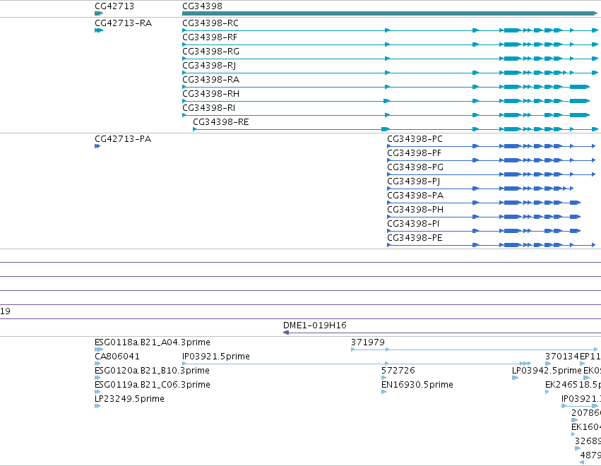
Task: Click the glyph under ESG0118a.B21_A04.3prime
Action: (x=99, y=349)
